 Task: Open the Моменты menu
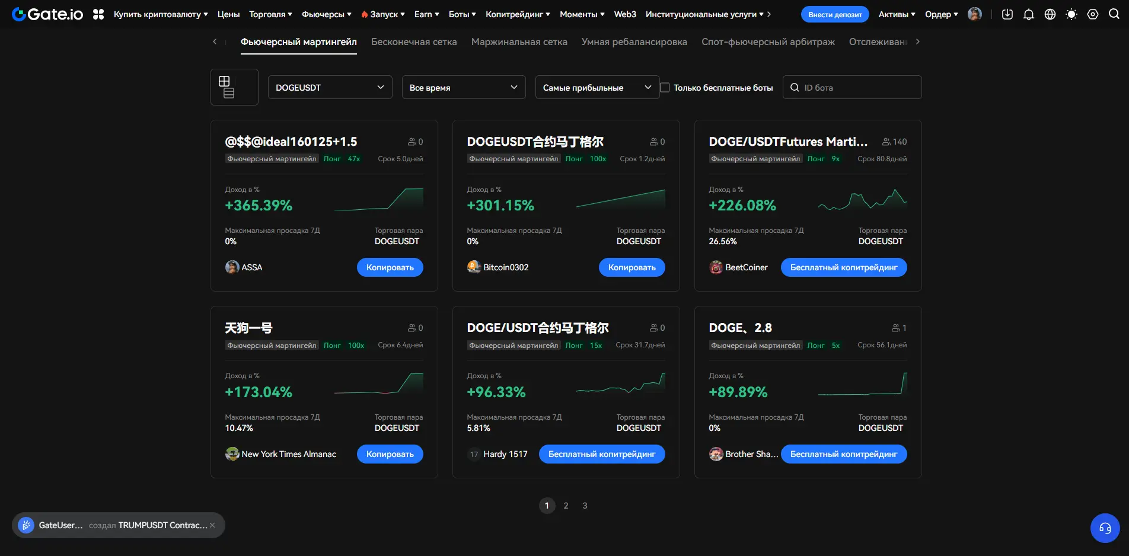pos(582,14)
